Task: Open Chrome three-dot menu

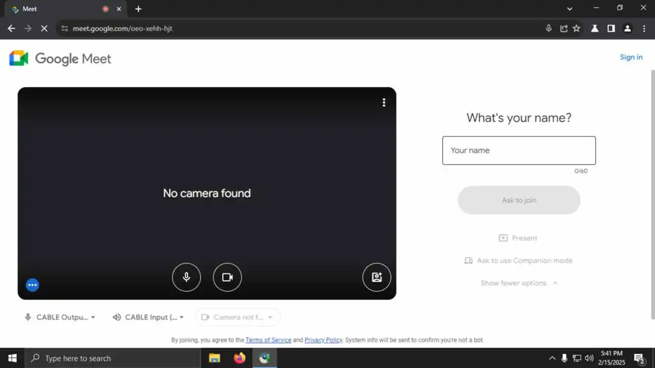Action: pyautogui.click(x=644, y=29)
